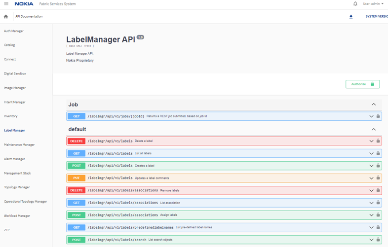Select Topology Manager in the sidebar
Viewport: 388px width, 247px height.
coord(17,187)
